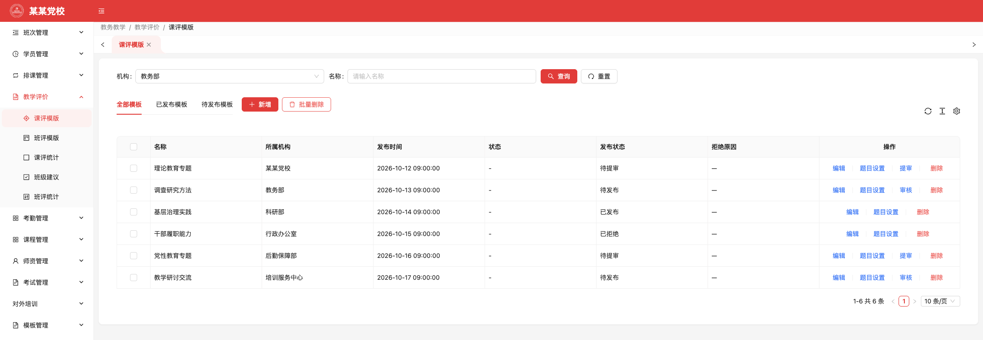Image resolution: width=983 pixels, height=340 pixels.
Task: Click the 师资管理 user icon
Action: click(16, 261)
